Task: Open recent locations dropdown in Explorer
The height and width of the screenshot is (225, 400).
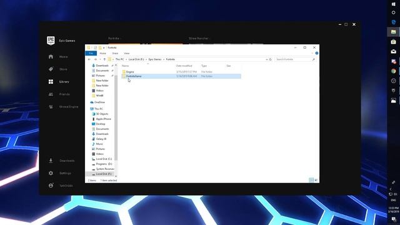Action: 100,59
